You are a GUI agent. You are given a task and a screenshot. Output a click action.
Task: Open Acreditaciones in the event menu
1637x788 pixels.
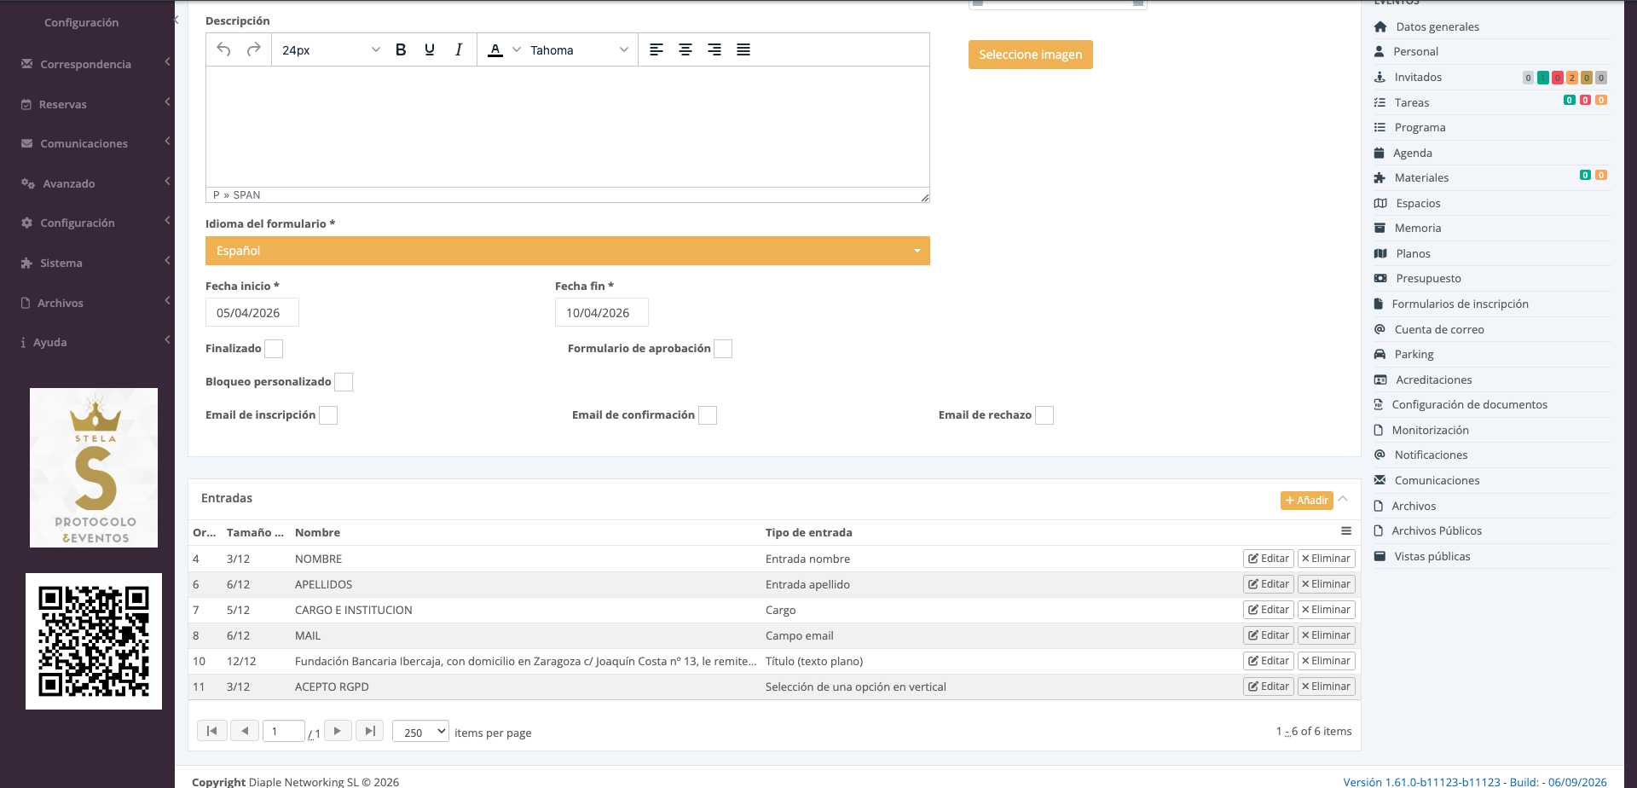click(x=1434, y=380)
